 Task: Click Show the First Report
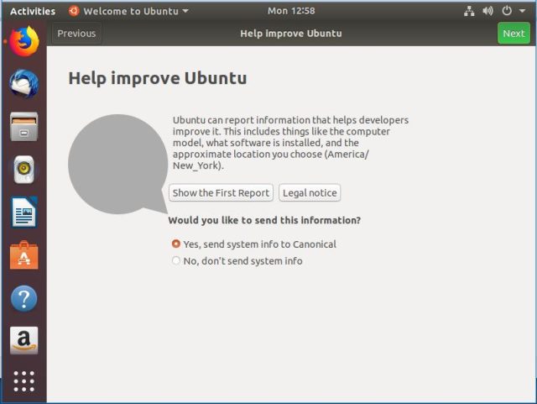(x=221, y=193)
